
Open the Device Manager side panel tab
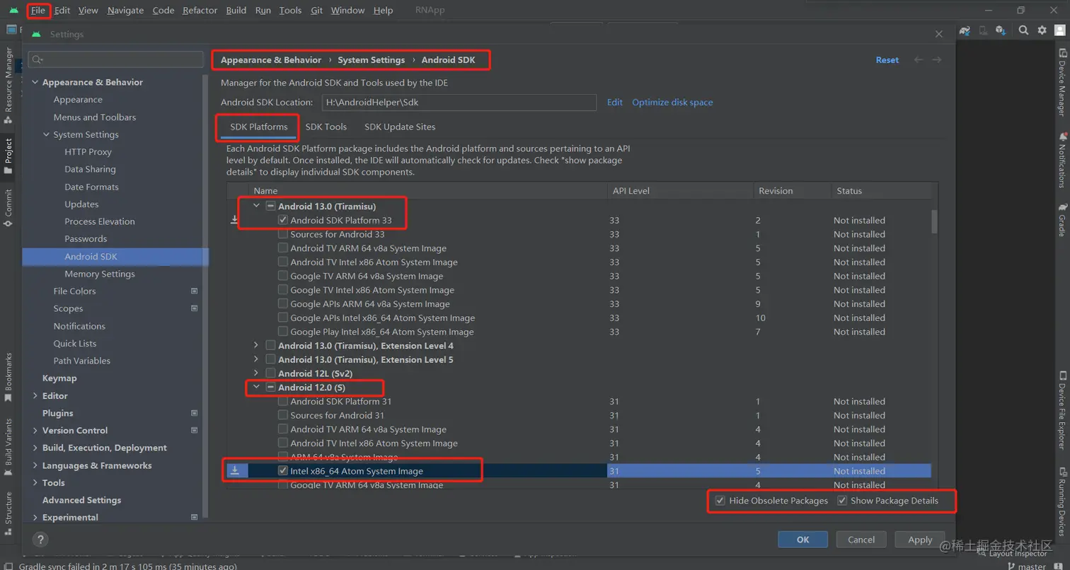point(1062,82)
